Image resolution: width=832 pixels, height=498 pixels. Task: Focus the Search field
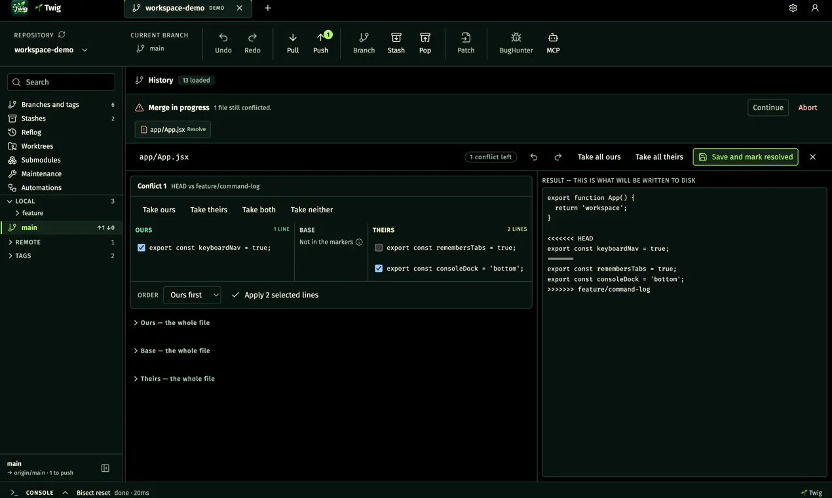pyautogui.click(x=61, y=82)
